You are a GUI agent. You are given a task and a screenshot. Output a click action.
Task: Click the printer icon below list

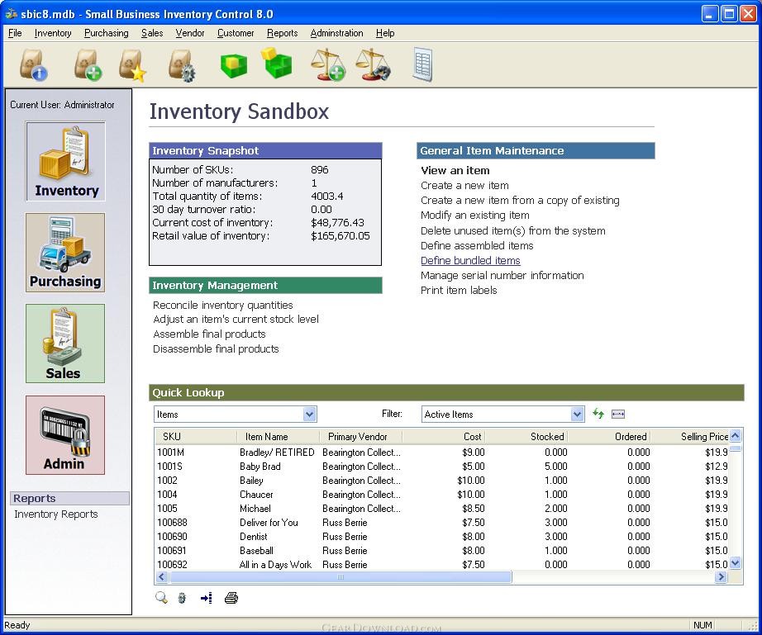(x=231, y=598)
